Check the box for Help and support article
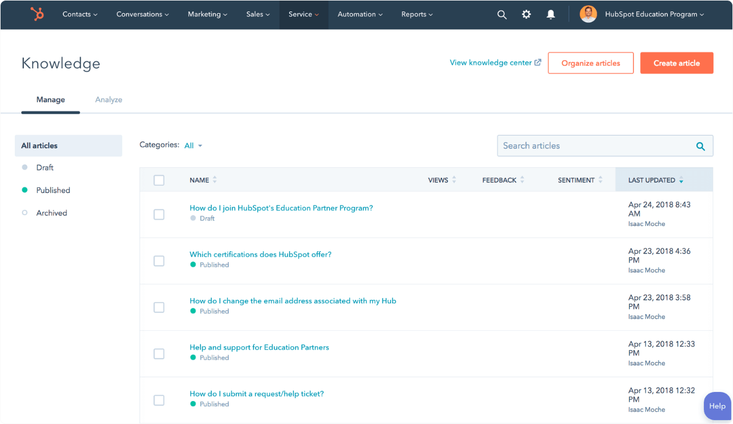 click(159, 354)
